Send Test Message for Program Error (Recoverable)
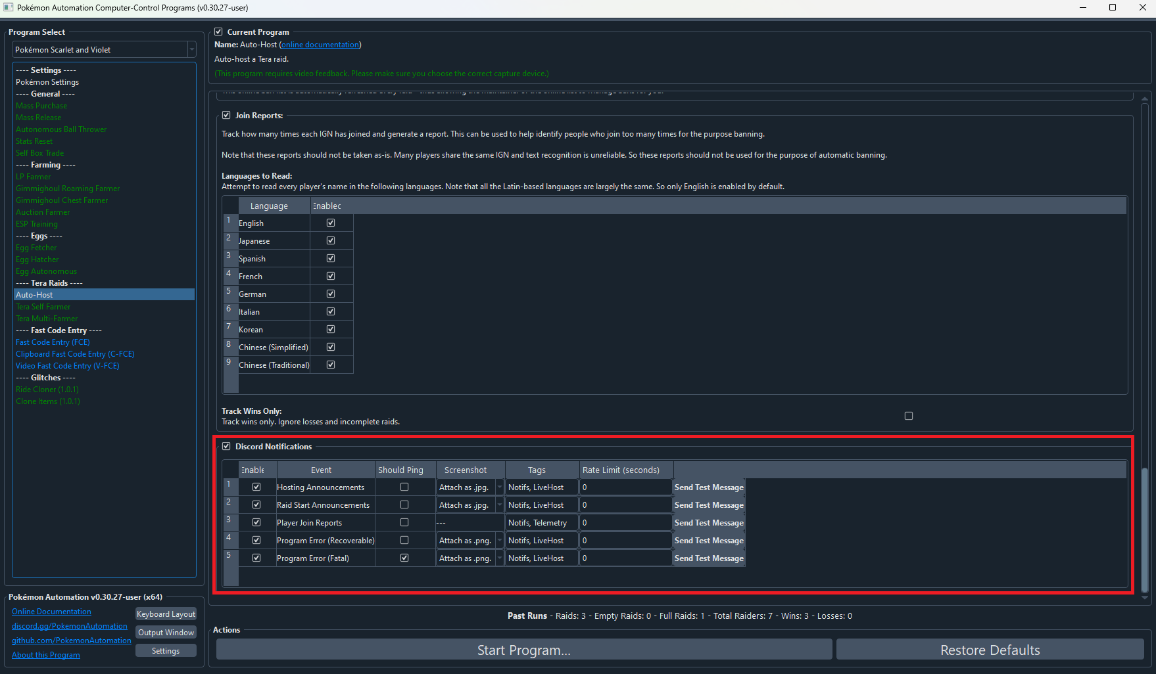The width and height of the screenshot is (1156, 674). [709, 541]
